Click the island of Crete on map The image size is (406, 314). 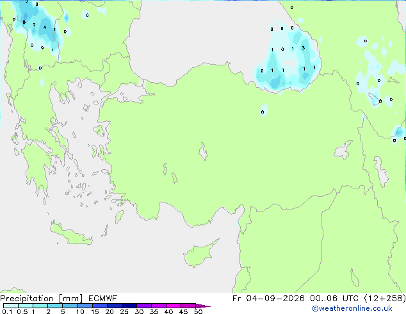click(70, 234)
